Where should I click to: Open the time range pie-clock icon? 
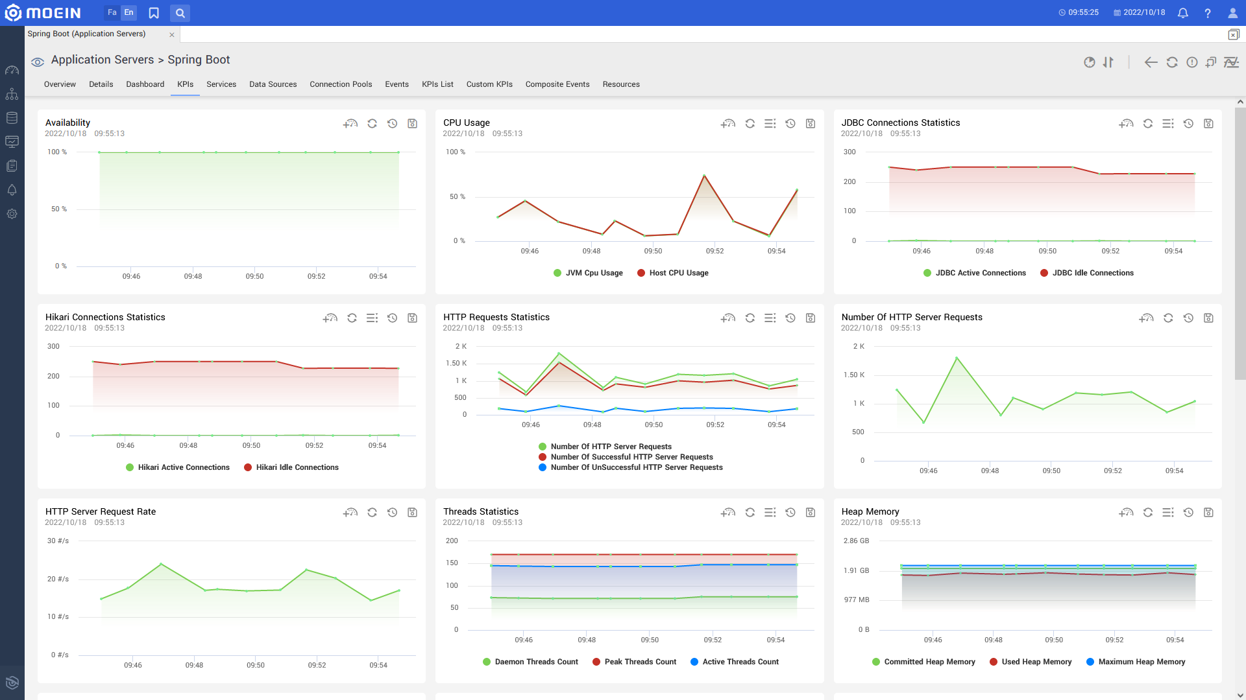pos(1090,62)
